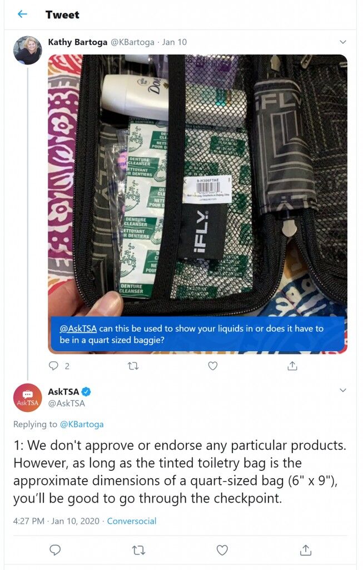This screenshot has height=570, width=363.
Task: Go back using the arrow icon
Action: pos(22,14)
